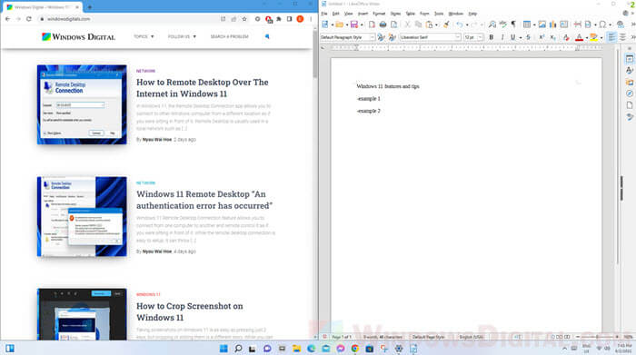The image size is (636, 355).
Task: Click SEARCH A PROBLEM link
Action: 229,36
